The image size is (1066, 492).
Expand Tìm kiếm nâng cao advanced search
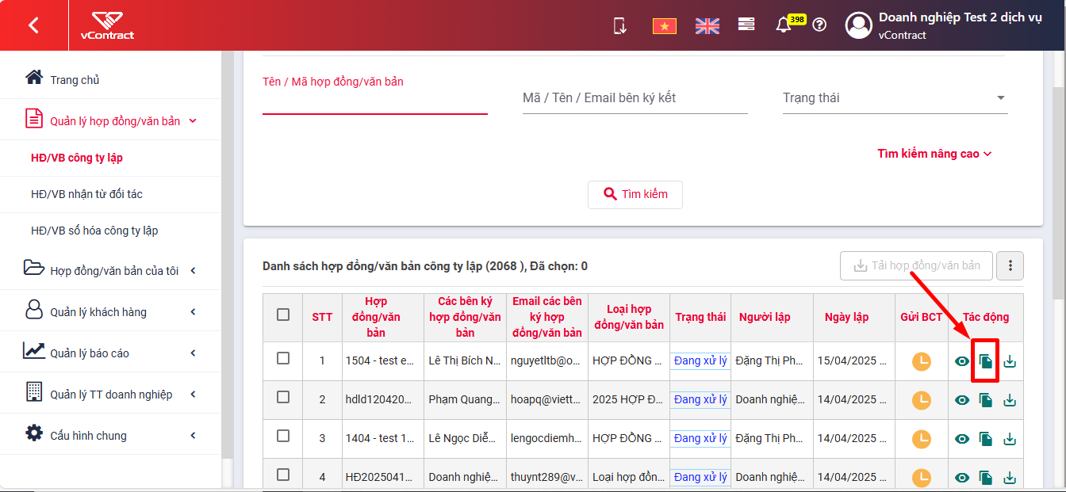[934, 154]
